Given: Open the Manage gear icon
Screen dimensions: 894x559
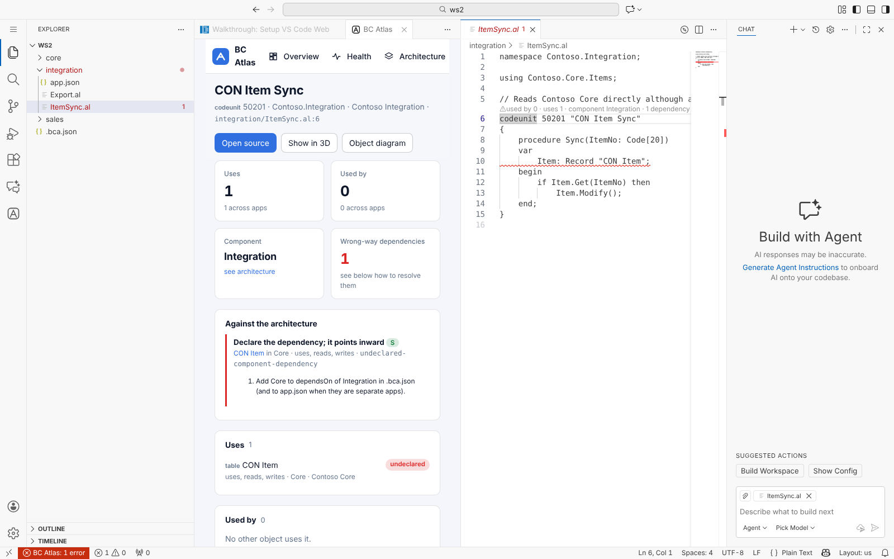Looking at the screenshot, I should coord(13,533).
